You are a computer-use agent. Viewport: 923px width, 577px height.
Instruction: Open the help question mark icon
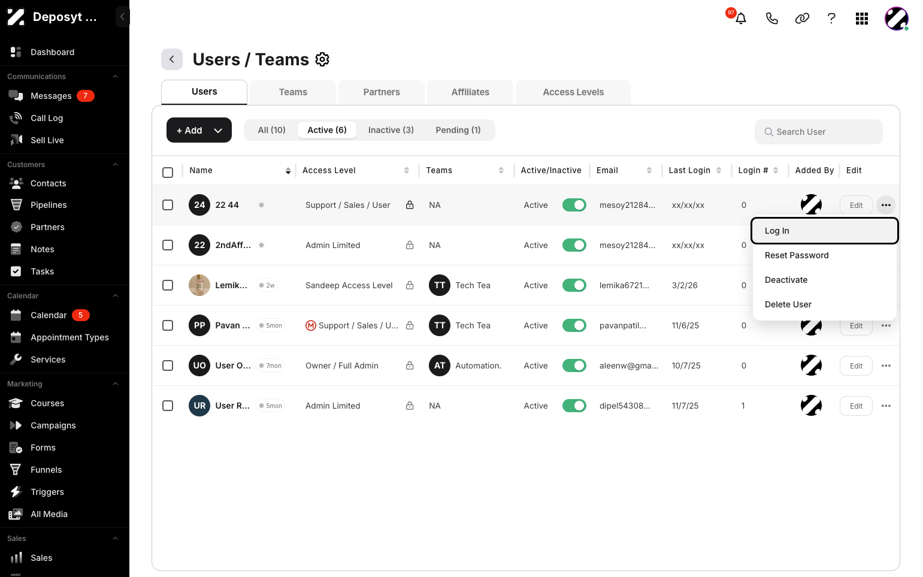831,19
